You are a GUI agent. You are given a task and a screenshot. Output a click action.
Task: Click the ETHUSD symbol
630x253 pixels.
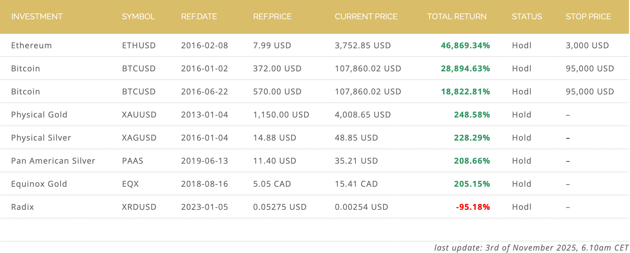click(139, 45)
